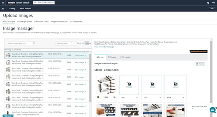Viewport: 217px width, 117px height.
Task: Click the US - Rush Creek Creations account selector
Action: [44, 3]
